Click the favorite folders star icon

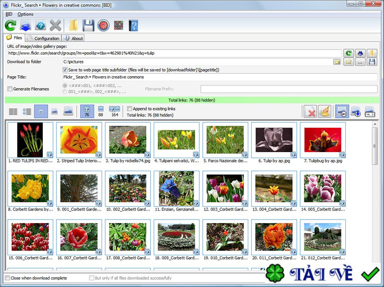tap(349, 62)
